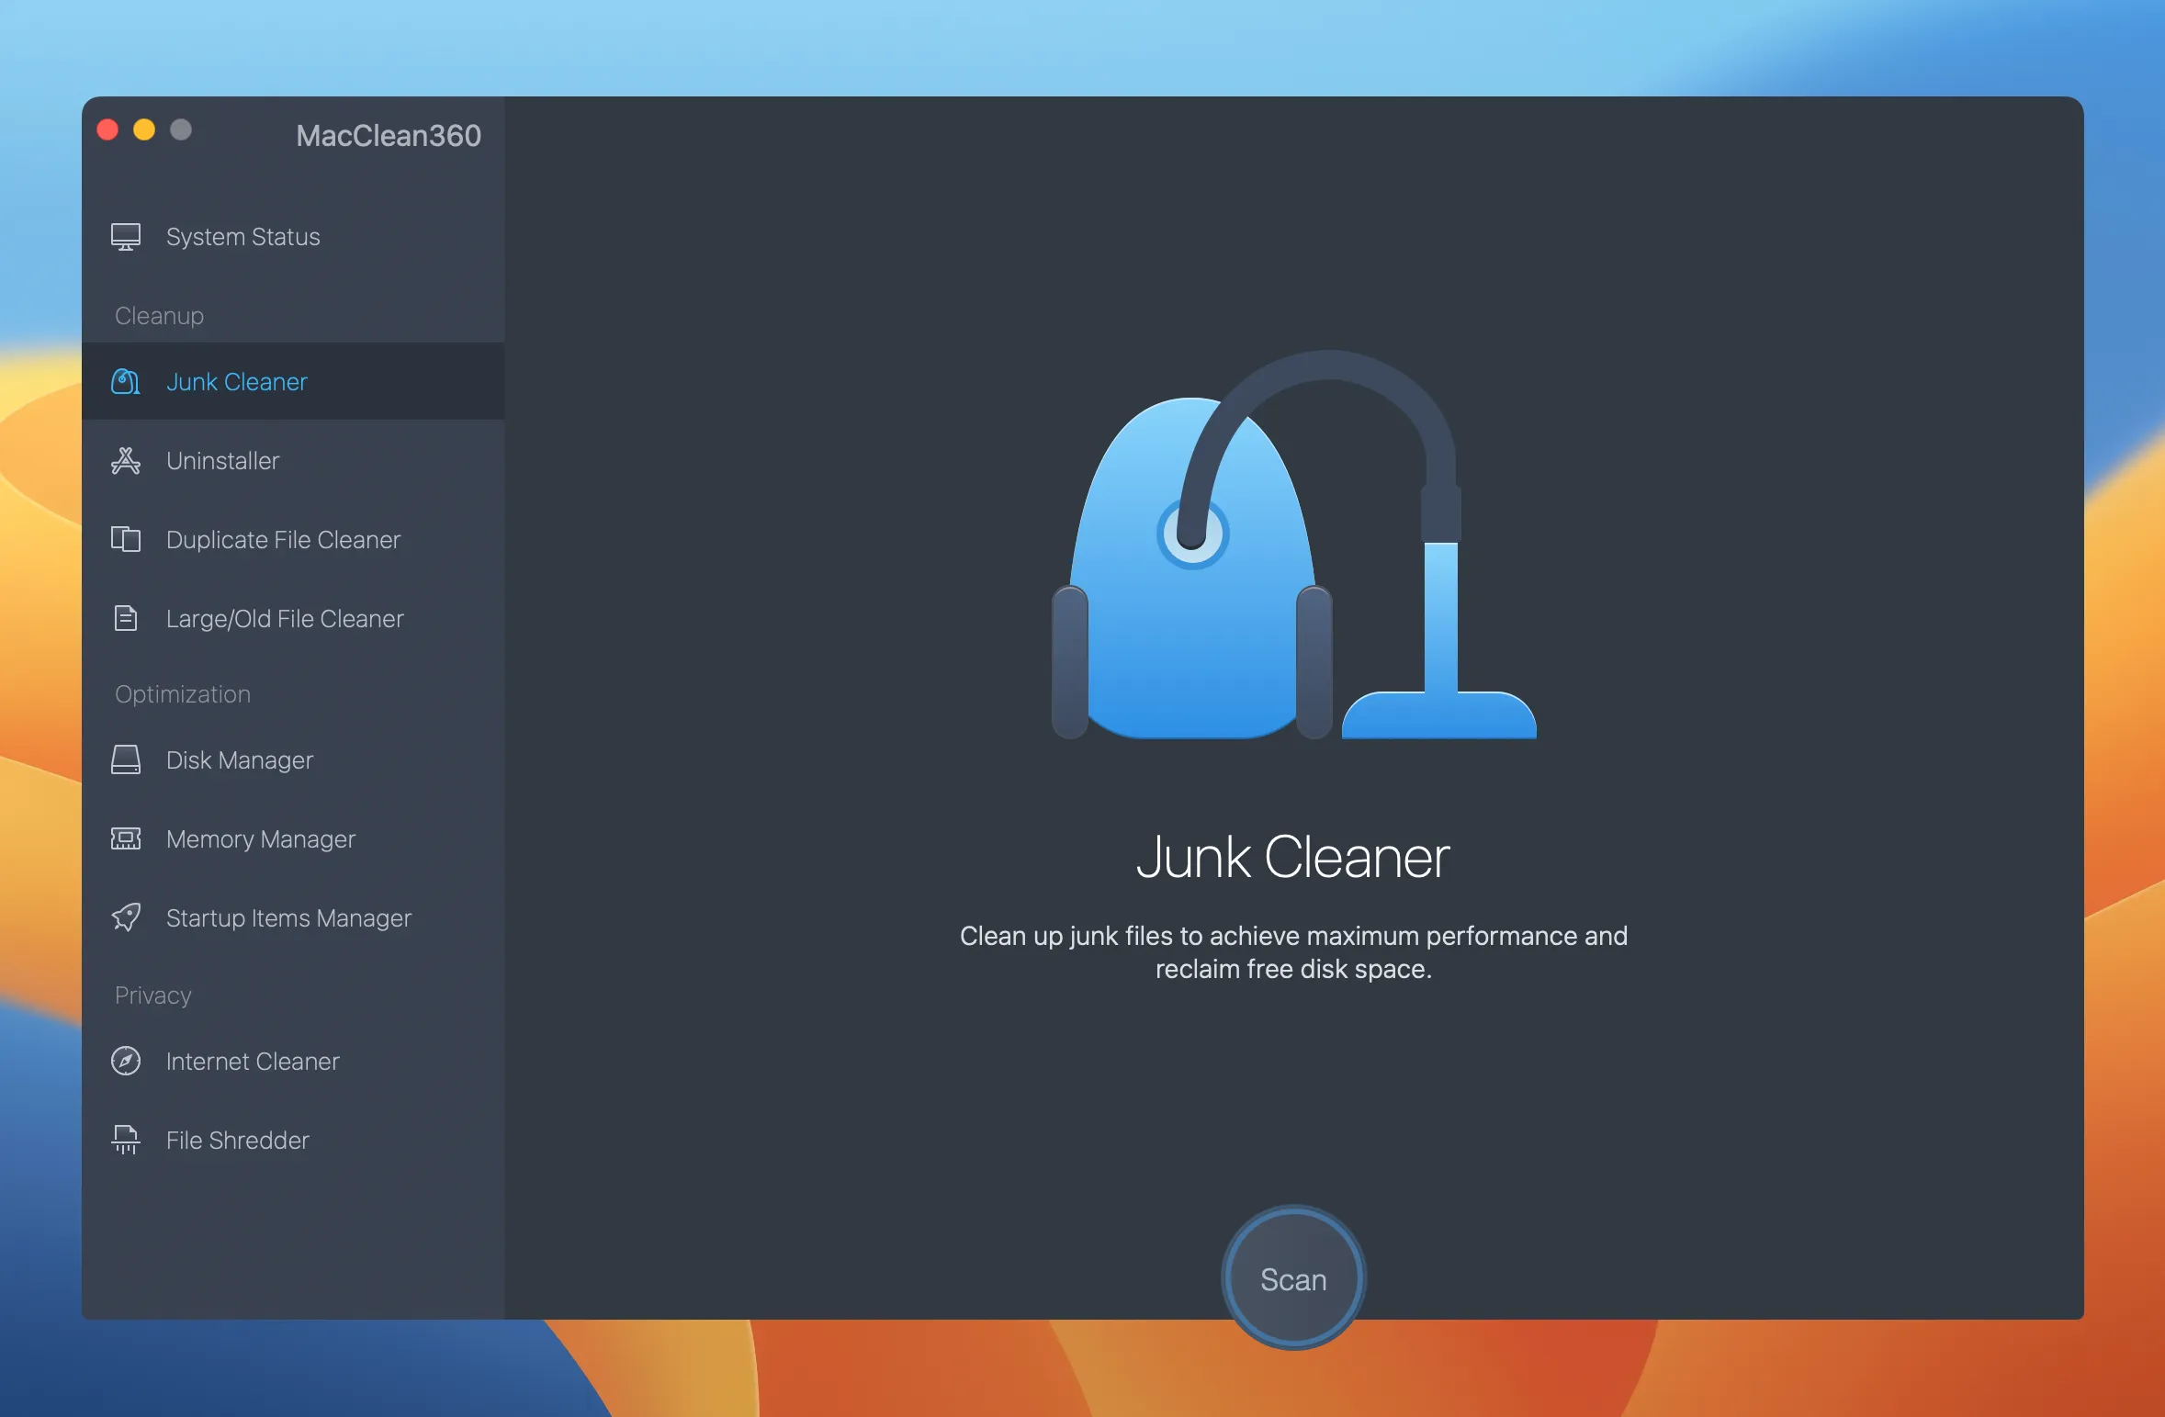2165x1417 pixels.
Task: Click the Memory Manager chip icon
Action: tap(126, 839)
